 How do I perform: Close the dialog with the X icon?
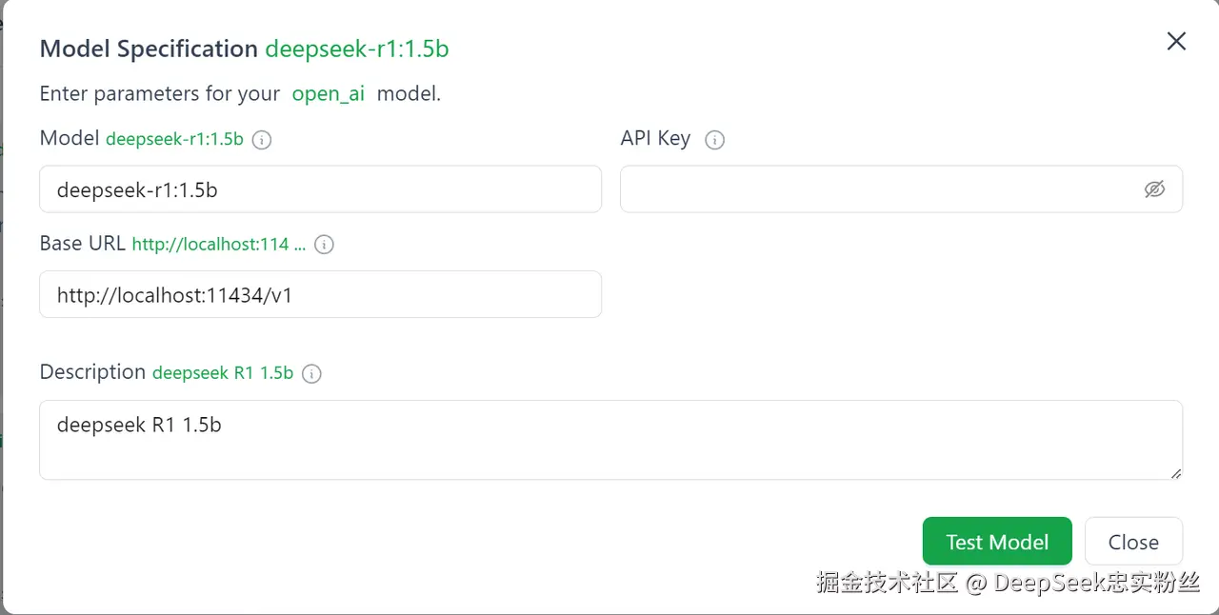coord(1176,41)
